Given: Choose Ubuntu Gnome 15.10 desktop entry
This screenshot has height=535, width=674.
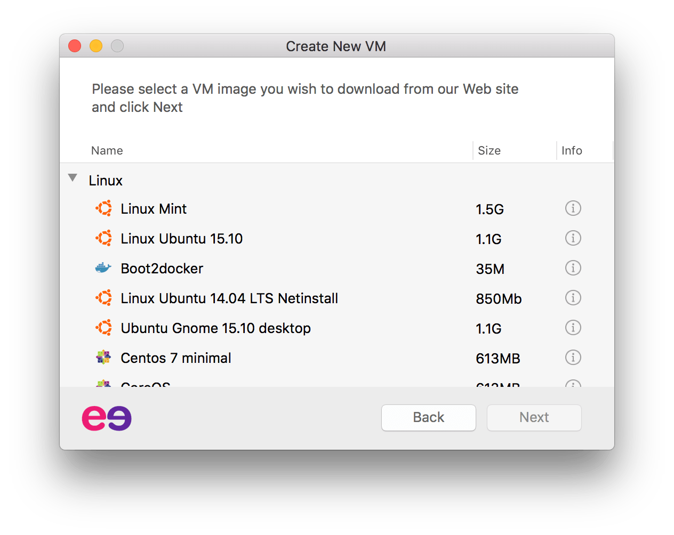Looking at the screenshot, I should pos(337,328).
